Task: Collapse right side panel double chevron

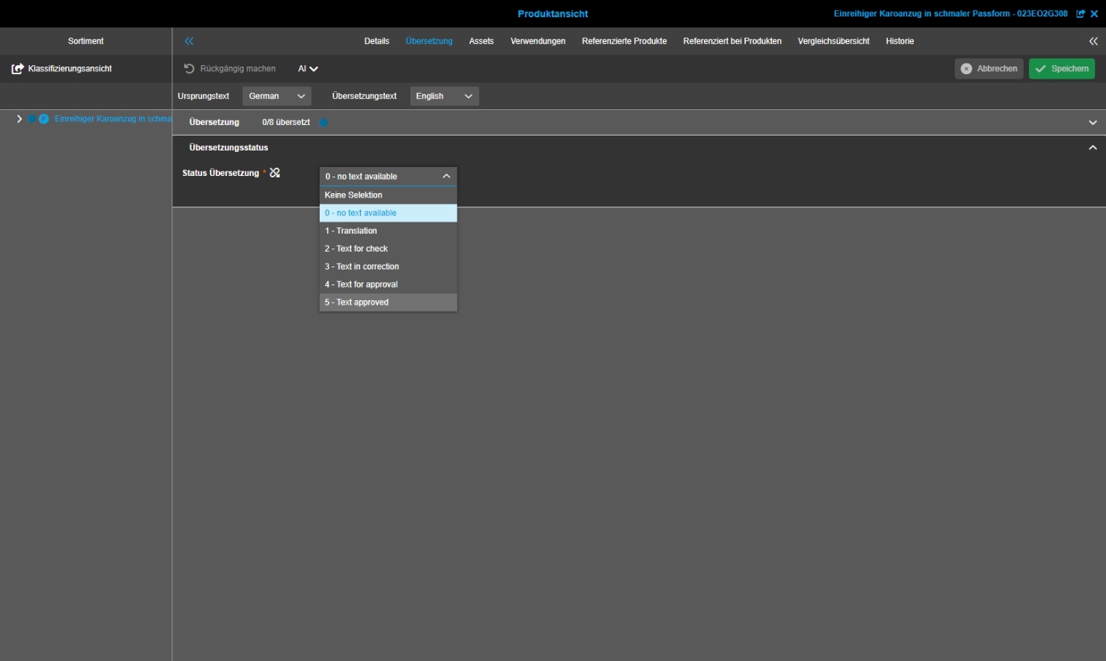Action: (1093, 41)
